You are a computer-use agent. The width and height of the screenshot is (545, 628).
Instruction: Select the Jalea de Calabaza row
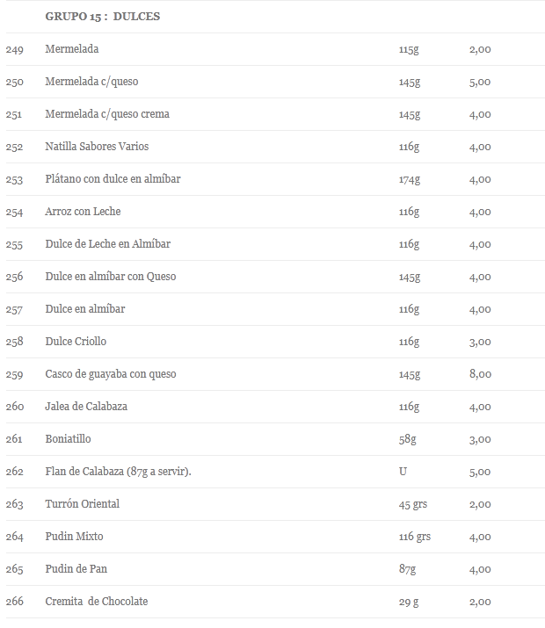[86, 406]
